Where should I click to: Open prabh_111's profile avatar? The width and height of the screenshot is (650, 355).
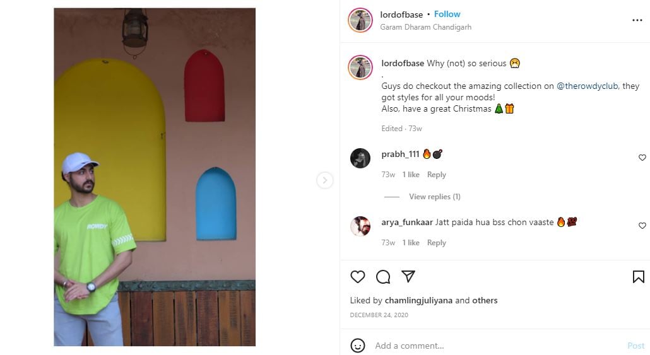coord(360,158)
